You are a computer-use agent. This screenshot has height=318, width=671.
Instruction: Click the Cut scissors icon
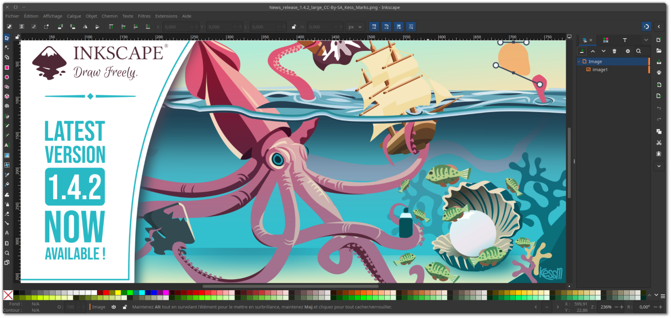[x=659, y=142]
